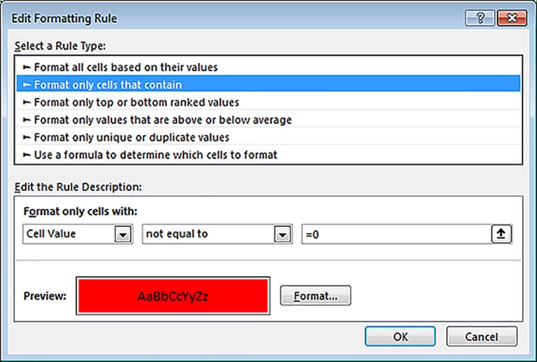Open the Format... options button
537x362 pixels.
tap(315, 296)
